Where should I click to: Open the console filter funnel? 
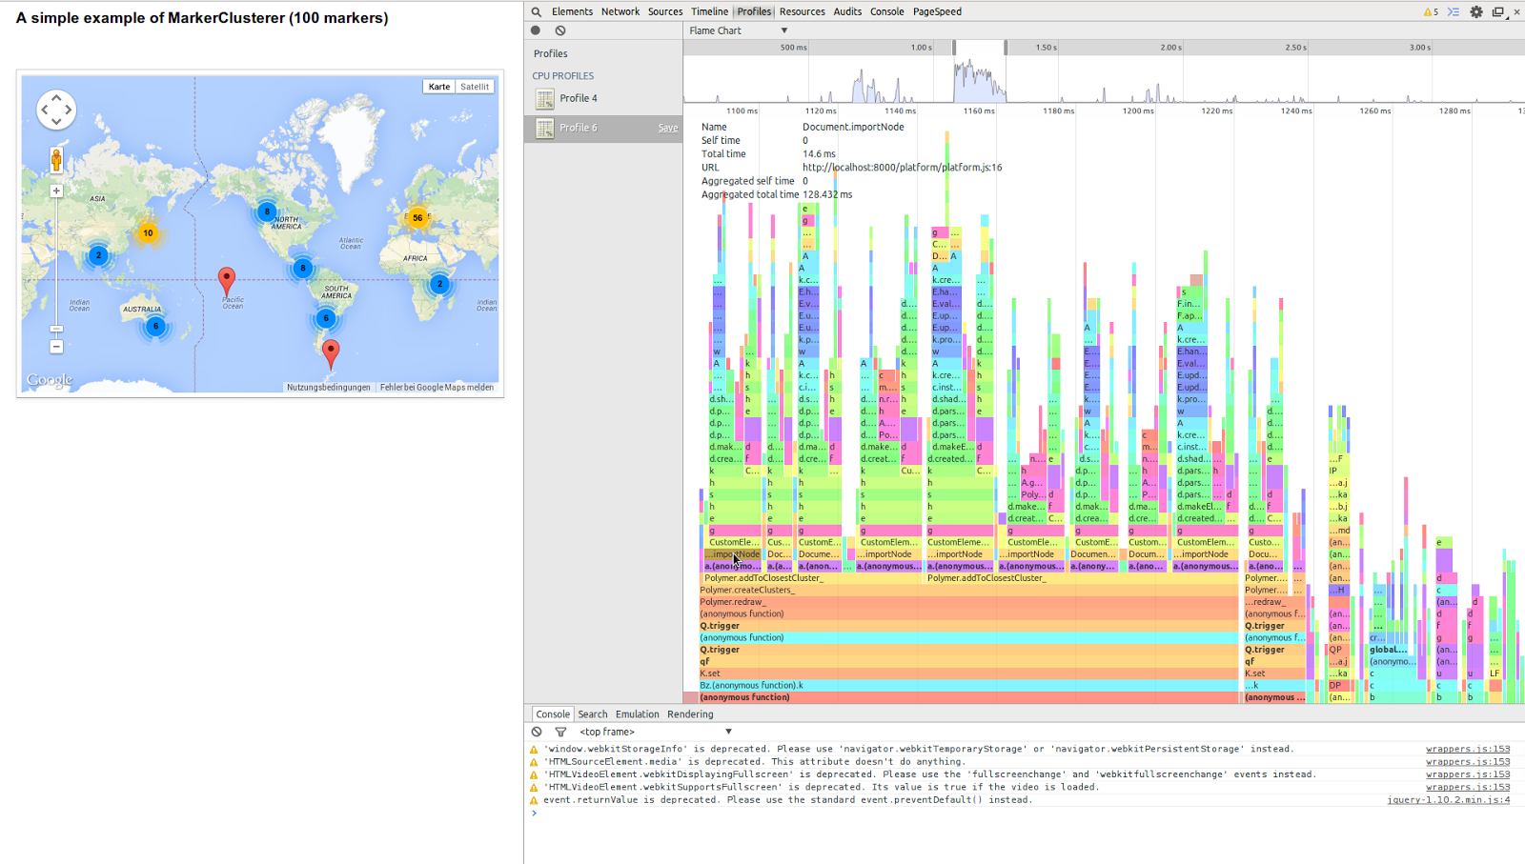560,732
